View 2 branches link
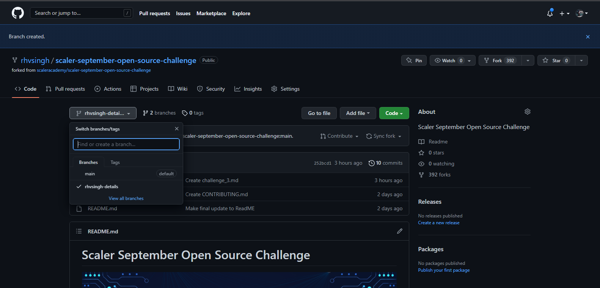The height and width of the screenshot is (288, 600). [159, 113]
